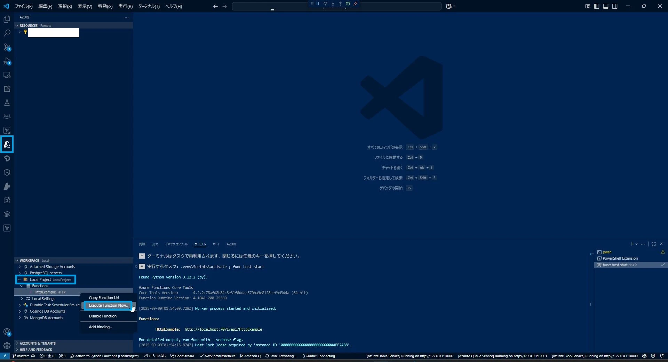Screen dimensions: 668x362
Task: Expand Attached Storage Accounts node
Action: pos(19,267)
